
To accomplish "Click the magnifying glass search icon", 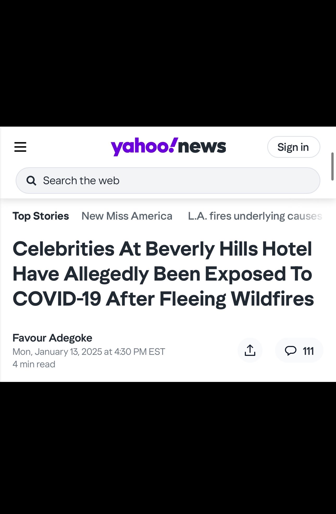I will pyautogui.click(x=31, y=181).
